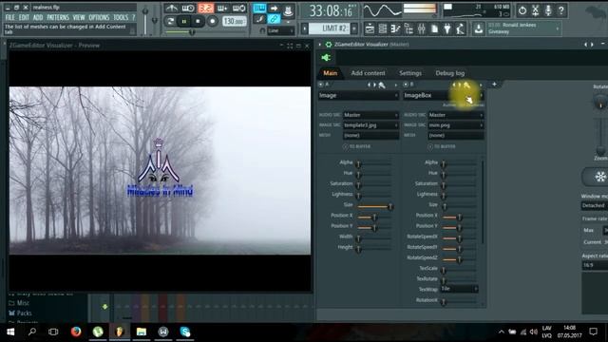Click the green speaker plugin icon
The image size is (608, 342).
pyautogui.click(x=326, y=58)
